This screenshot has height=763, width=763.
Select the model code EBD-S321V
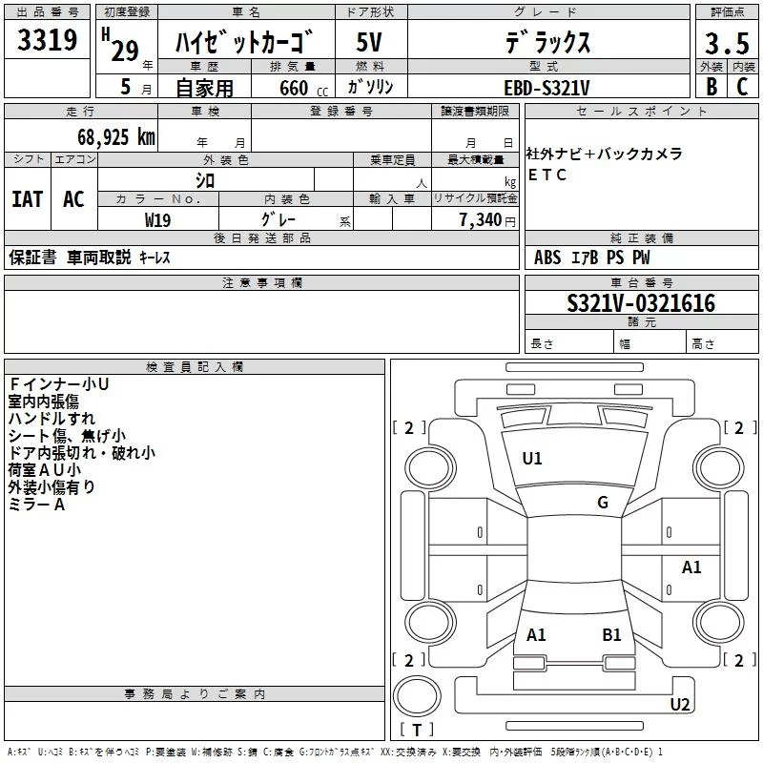click(546, 89)
